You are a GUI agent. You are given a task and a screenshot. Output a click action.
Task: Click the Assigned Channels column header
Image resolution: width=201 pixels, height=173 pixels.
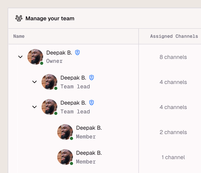[174, 36]
